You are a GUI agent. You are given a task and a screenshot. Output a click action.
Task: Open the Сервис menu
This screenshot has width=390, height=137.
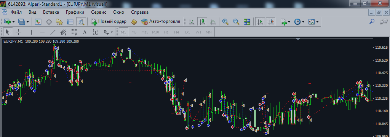99,12
